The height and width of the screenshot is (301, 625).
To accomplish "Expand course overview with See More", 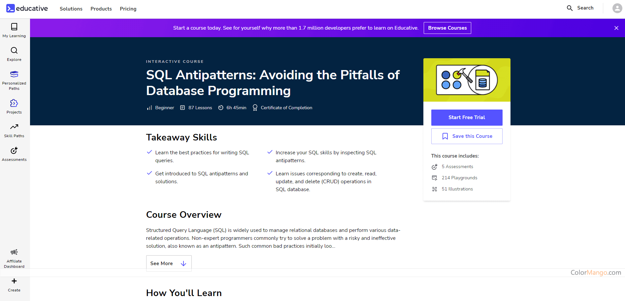I will [169, 263].
